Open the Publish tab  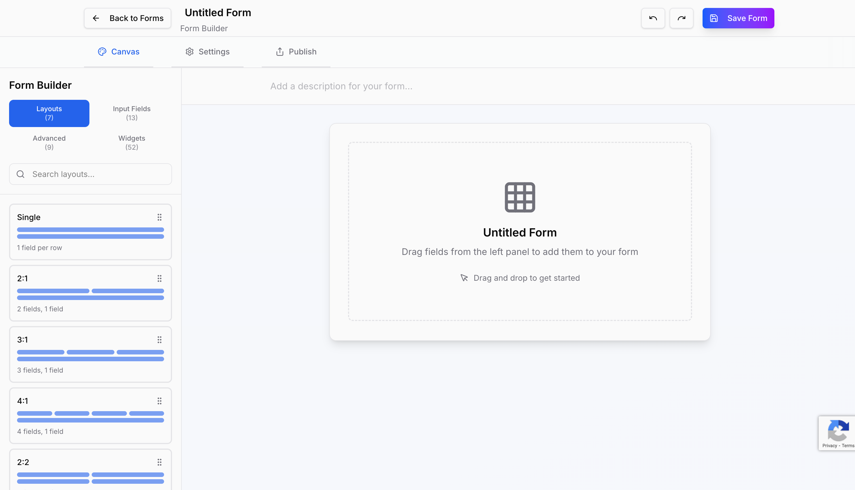tap(302, 52)
